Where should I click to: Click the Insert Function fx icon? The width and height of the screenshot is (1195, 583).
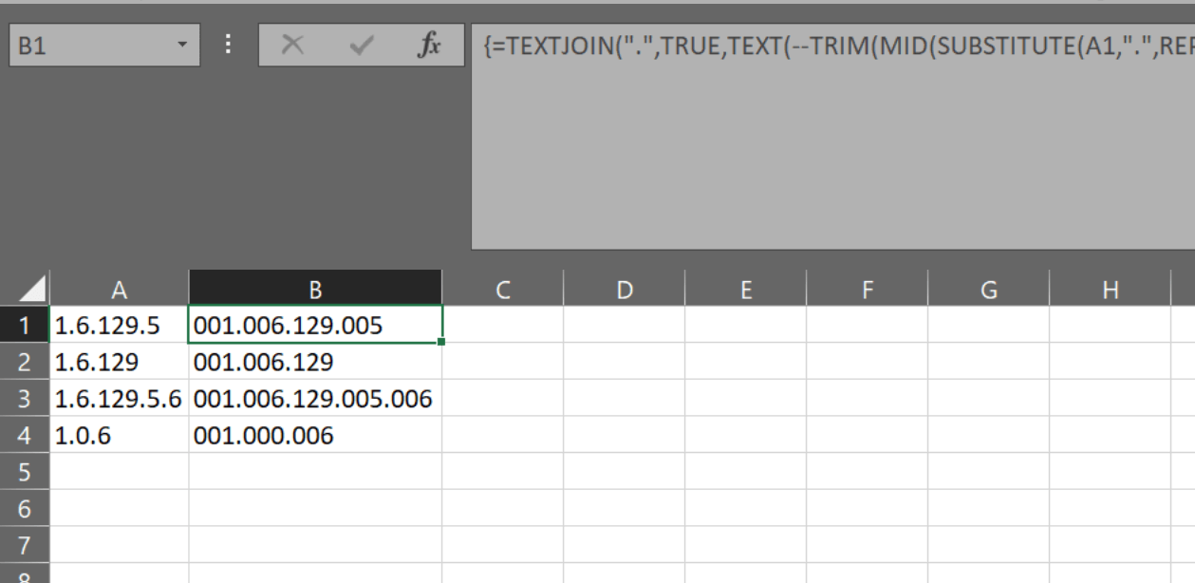[x=430, y=46]
